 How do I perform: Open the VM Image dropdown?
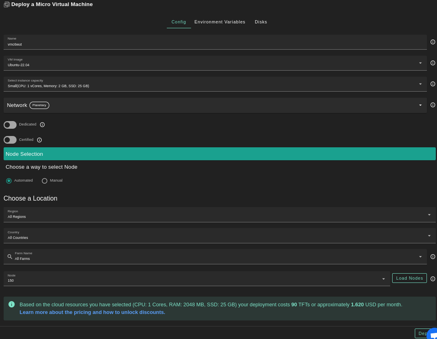click(215, 63)
